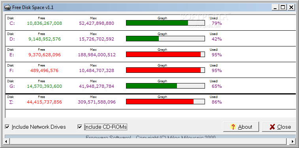The width and height of the screenshot is (299, 148).
Task: Click the 79% used value
Action: click(x=216, y=23)
